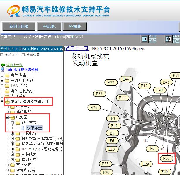Click connector label E63 in diagram
Screen dimensions: 180x175
click(x=99, y=94)
